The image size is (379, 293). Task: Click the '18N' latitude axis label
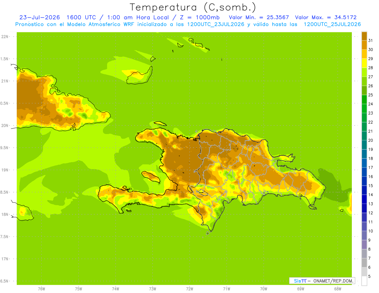pyautogui.click(x=4, y=214)
